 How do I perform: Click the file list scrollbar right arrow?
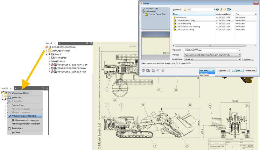pyautogui.click(x=255, y=46)
